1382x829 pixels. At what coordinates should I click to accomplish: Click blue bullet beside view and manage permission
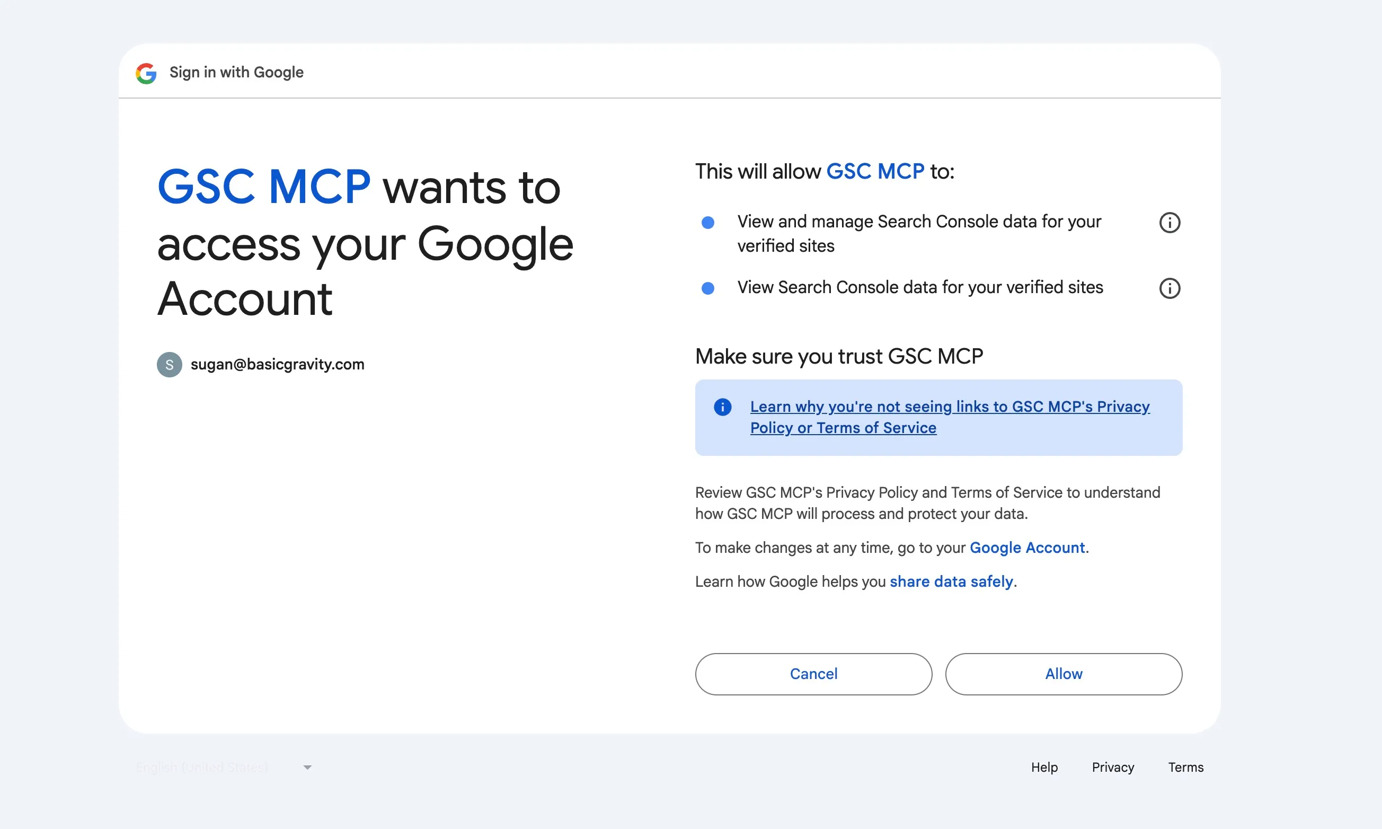click(x=707, y=223)
